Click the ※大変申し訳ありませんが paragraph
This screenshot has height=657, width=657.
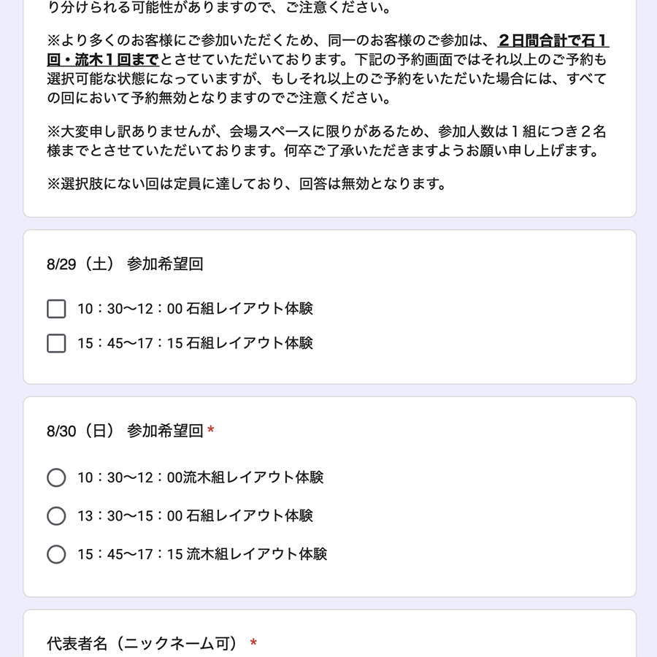click(326, 141)
